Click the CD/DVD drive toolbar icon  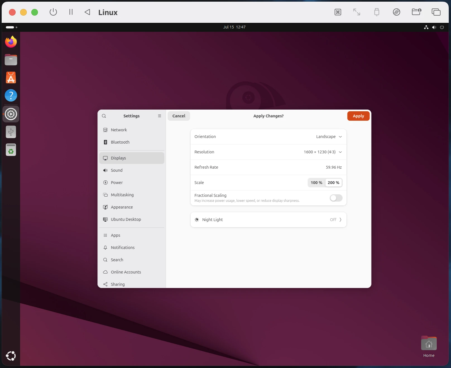[x=396, y=12]
